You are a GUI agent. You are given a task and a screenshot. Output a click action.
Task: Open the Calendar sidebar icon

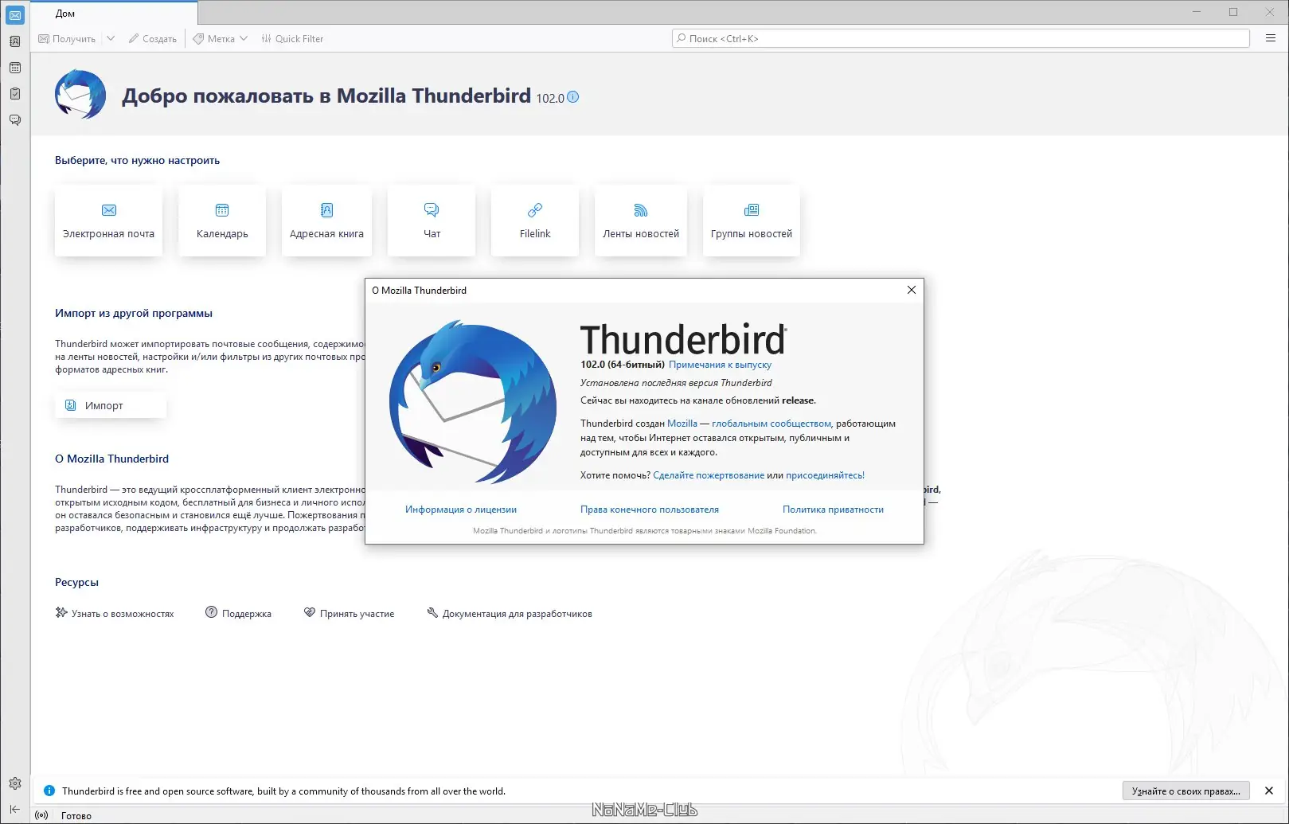pyautogui.click(x=15, y=68)
